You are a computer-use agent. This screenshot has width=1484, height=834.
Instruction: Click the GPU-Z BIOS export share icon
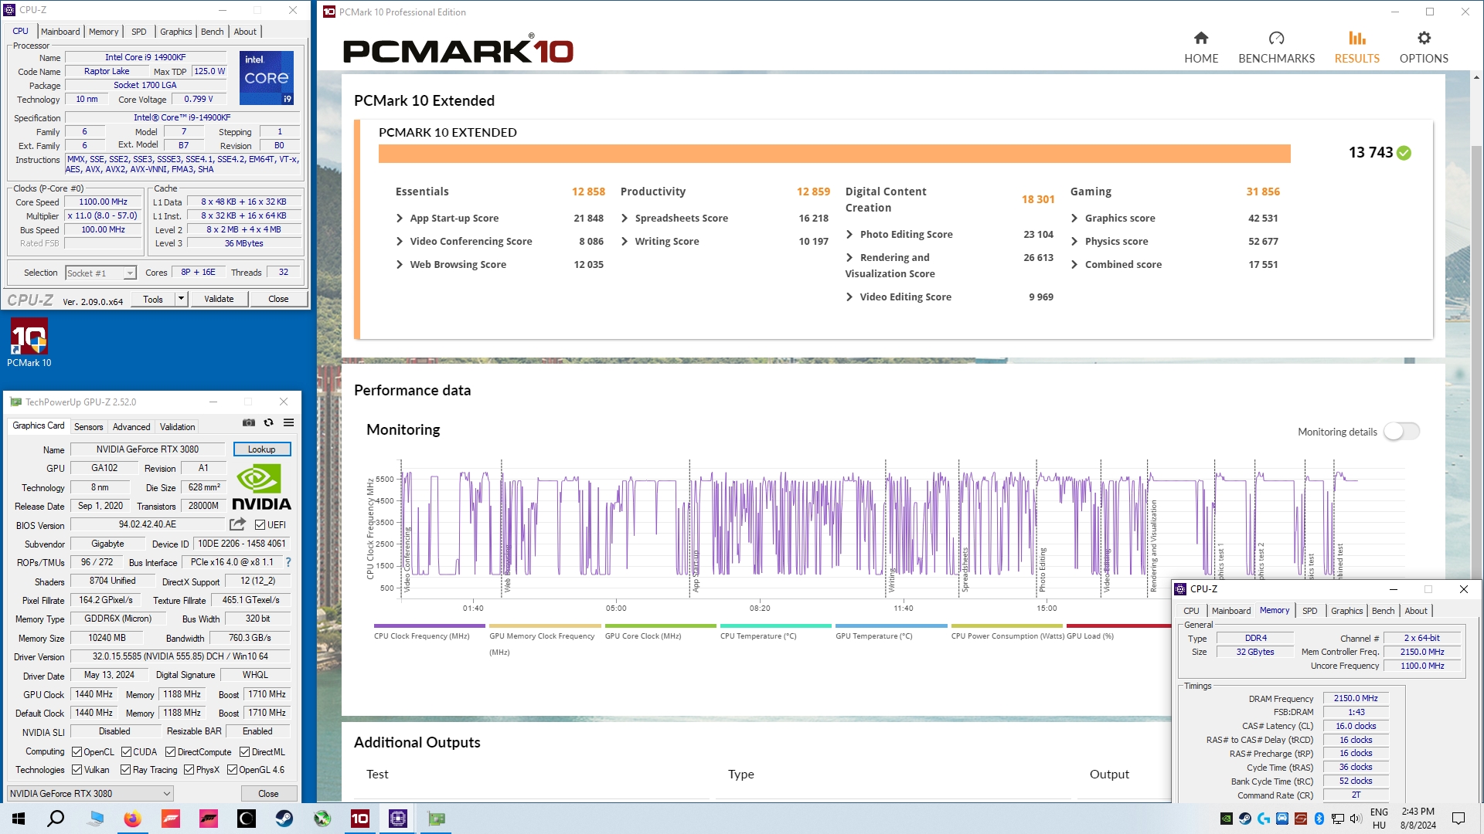(238, 524)
